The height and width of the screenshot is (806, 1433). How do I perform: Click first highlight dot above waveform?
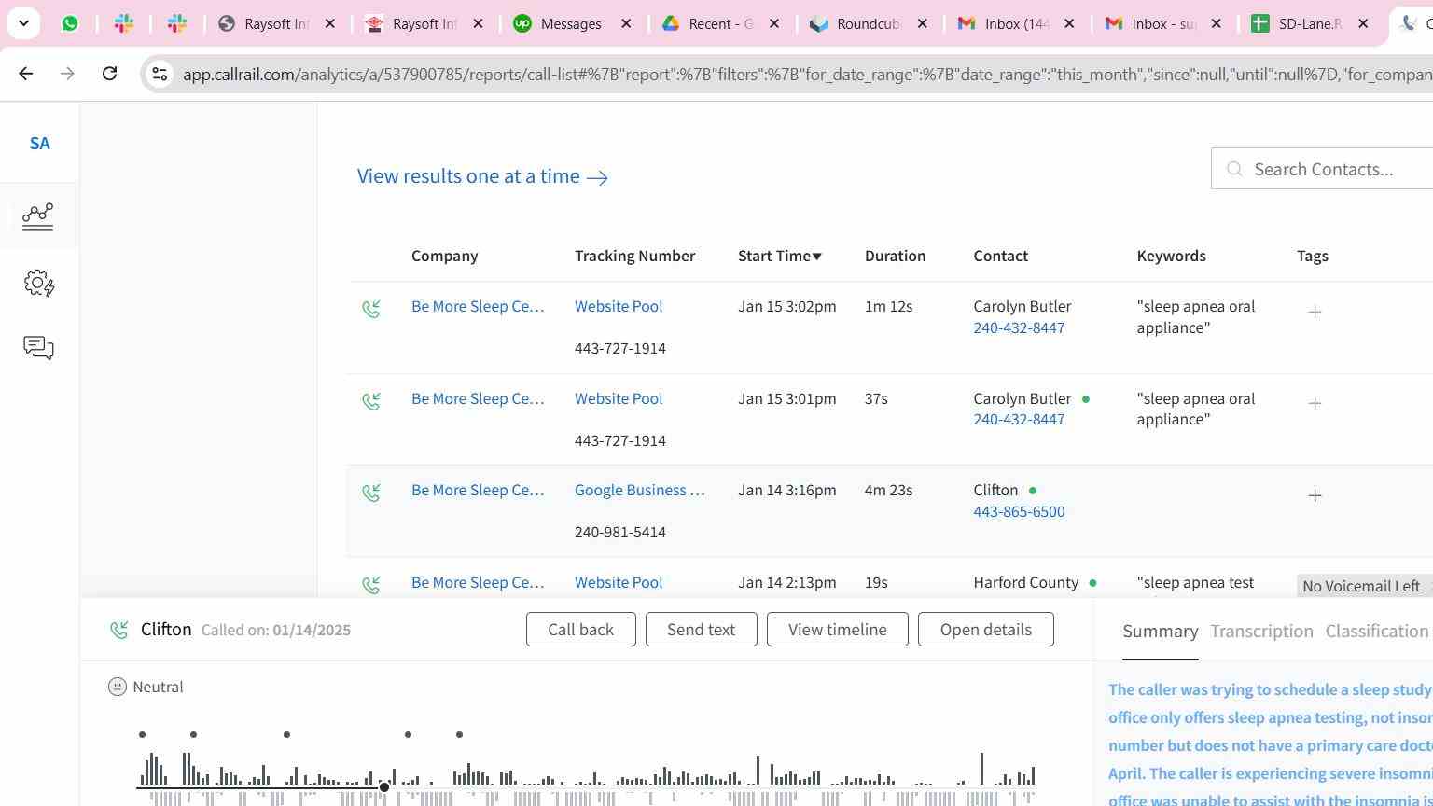click(142, 735)
